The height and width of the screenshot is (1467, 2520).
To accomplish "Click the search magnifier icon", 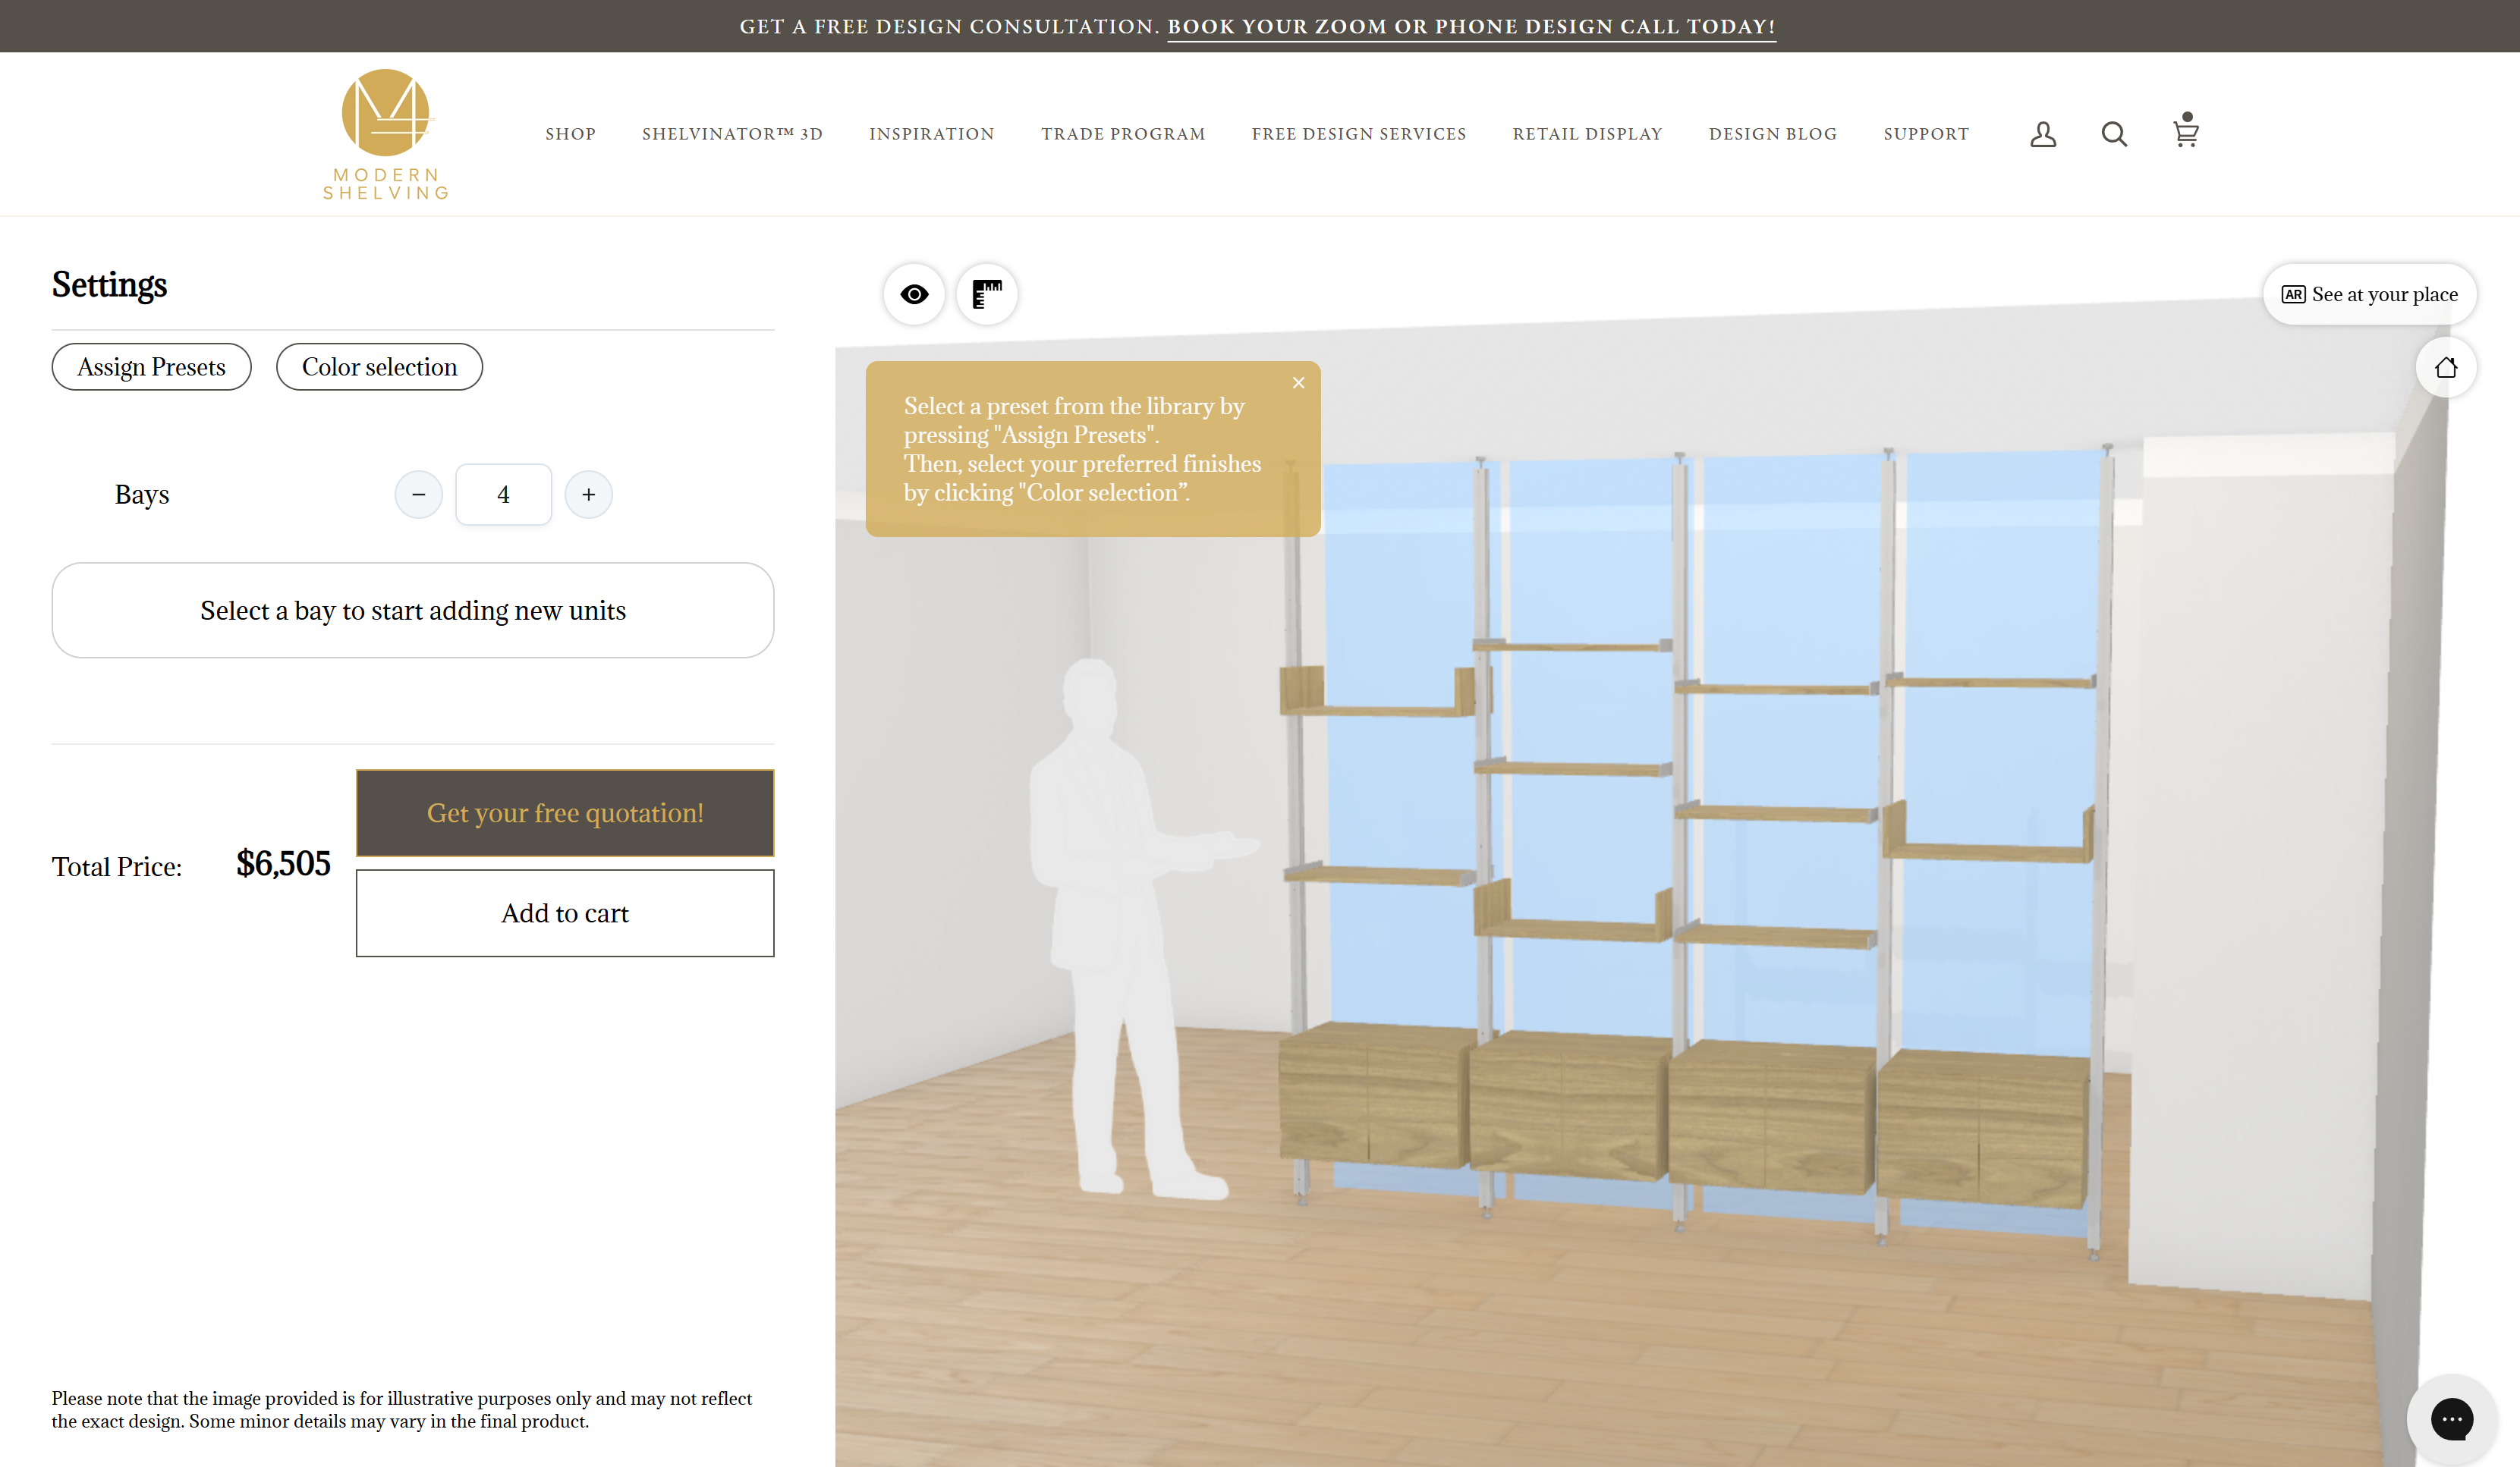I will (x=2113, y=134).
